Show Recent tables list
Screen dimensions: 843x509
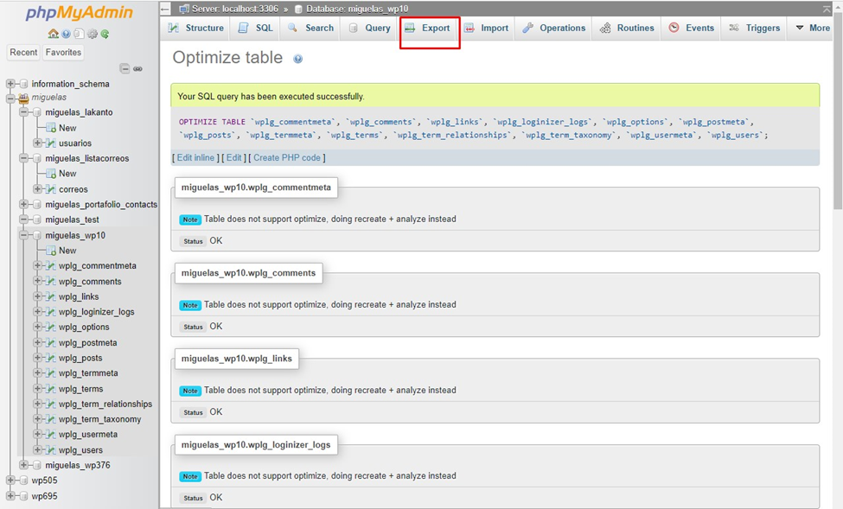pos(23,52)
